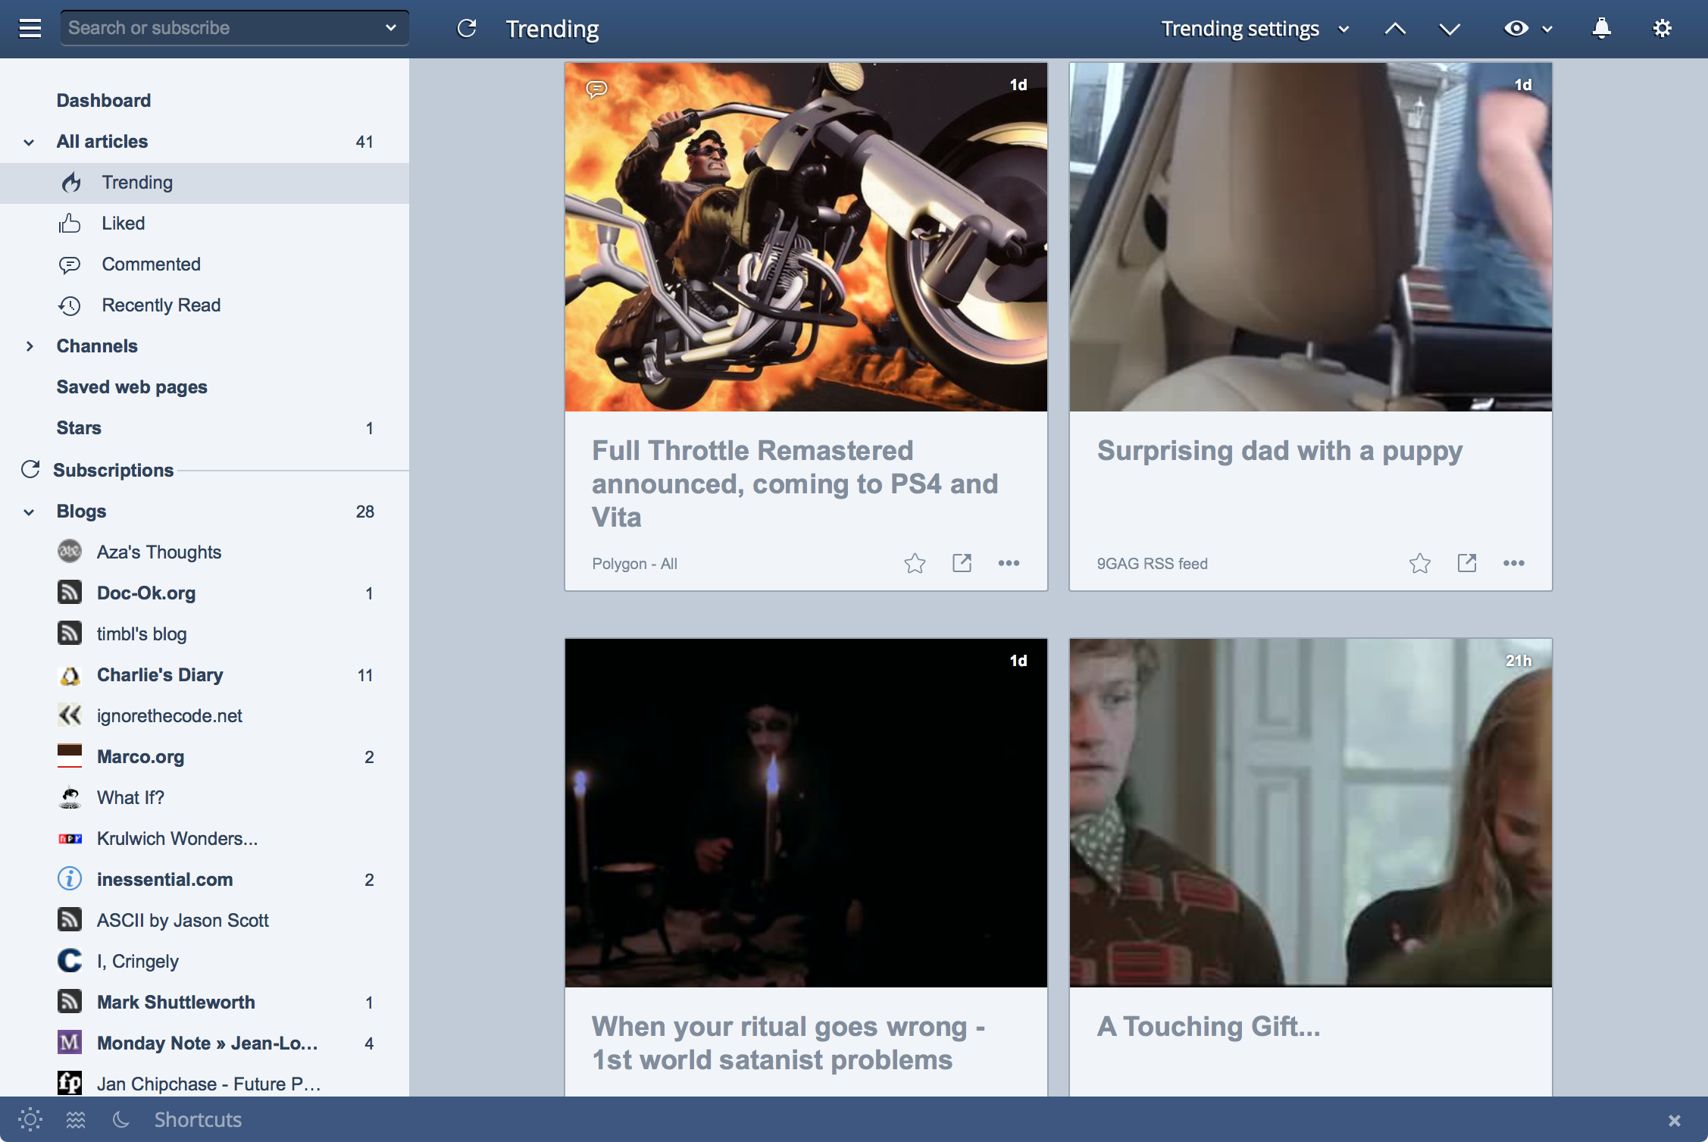This screenshot has height=1142, width=1708.
Task: Go to the previous article with up arrow
Action: (x=1395, y=29)
